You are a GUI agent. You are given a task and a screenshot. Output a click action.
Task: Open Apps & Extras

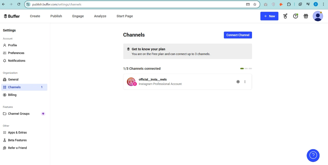[24, 132]
